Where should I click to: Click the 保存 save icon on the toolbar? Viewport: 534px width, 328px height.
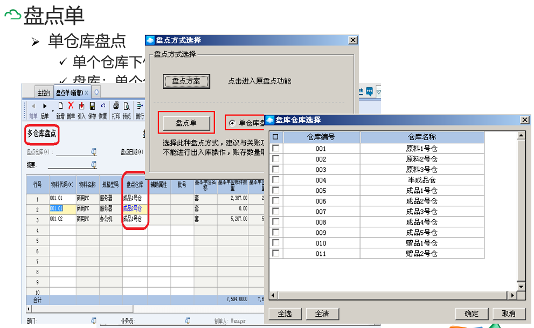click(x=92, y=106)
